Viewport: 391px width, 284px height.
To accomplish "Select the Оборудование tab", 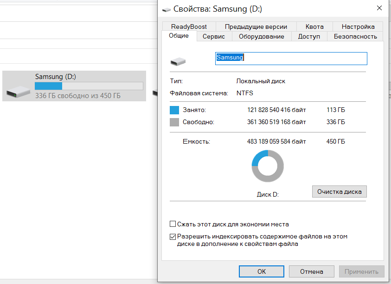I will tap(262, 36).
